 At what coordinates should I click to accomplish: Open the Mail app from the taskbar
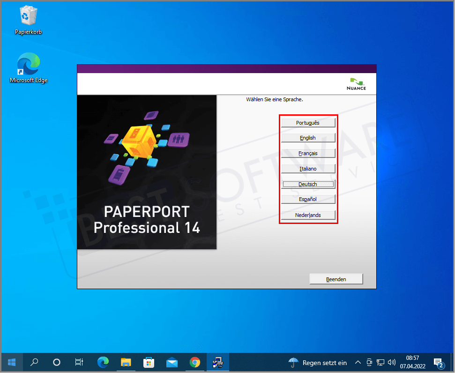(x=172, y=362)
